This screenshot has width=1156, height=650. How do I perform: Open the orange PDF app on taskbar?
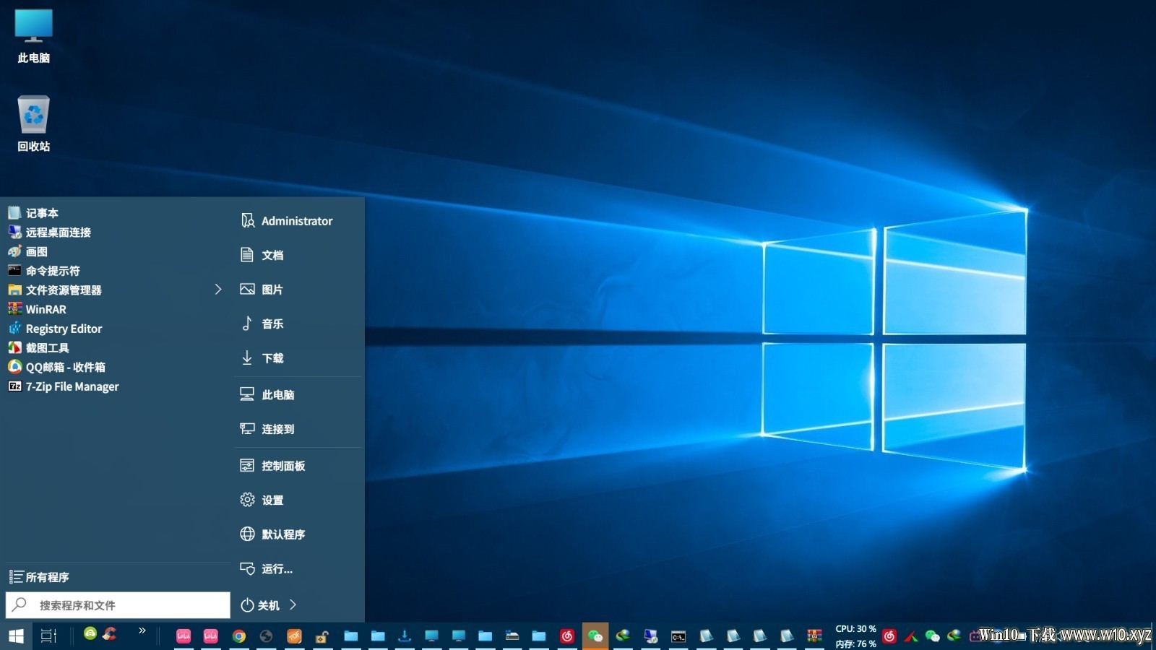pyautogui.click(x=294, y=636)
